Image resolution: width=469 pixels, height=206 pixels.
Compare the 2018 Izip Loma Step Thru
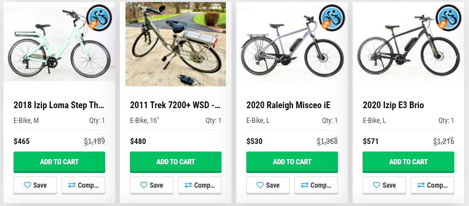pyautogui.click(x=83, y=185)
